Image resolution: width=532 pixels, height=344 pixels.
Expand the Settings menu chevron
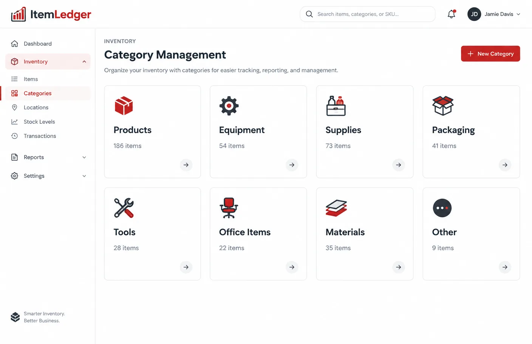[84, 176]
